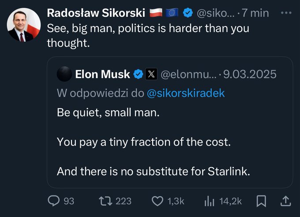Viewport: 300px width, 217px height.
Task: Open Radosław Sikorski's profile photo
Action: pos(24,25)
